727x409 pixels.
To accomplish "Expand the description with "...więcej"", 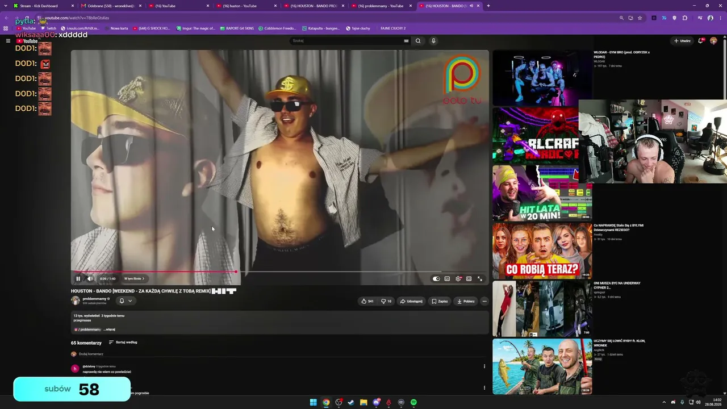I will (109, 329).
